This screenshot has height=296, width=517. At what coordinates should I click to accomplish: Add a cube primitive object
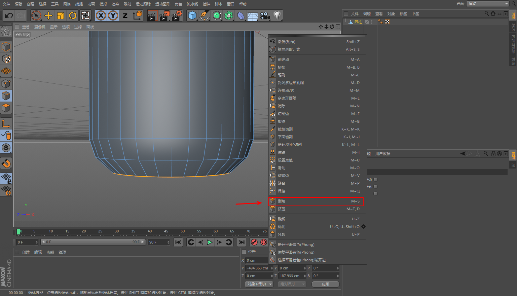pos(192,15)
